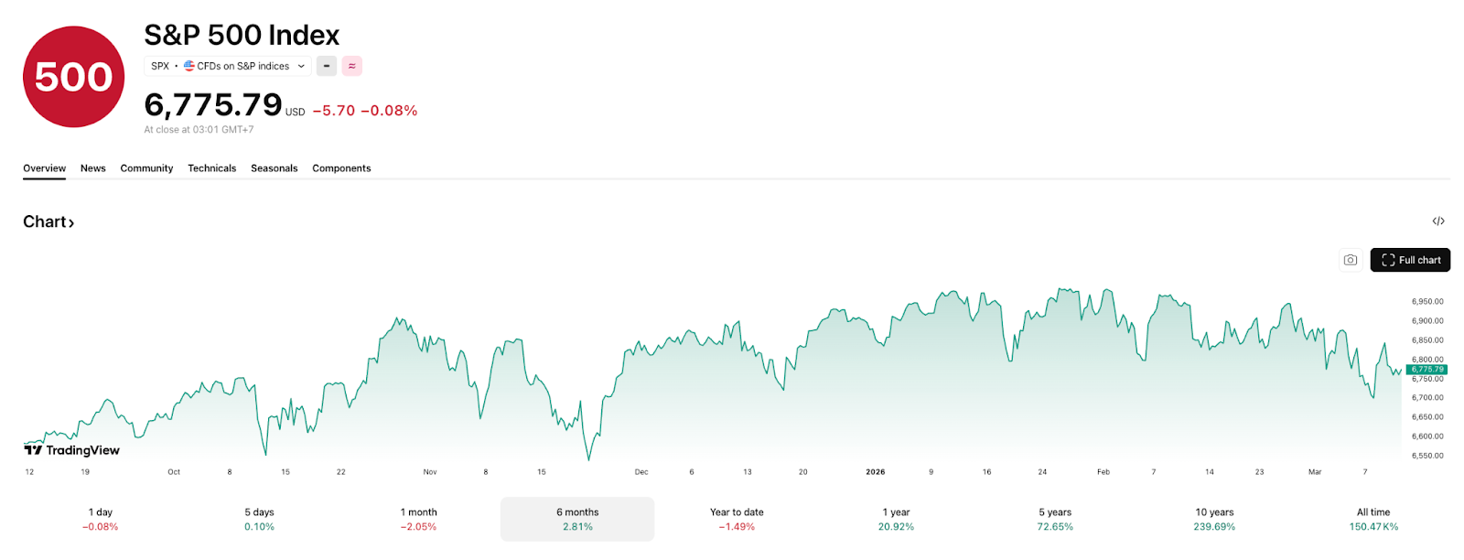This screenshot has height=560, width=1464.
Task: Click the red S&P 500 logo
Action: tap(73, 77)
